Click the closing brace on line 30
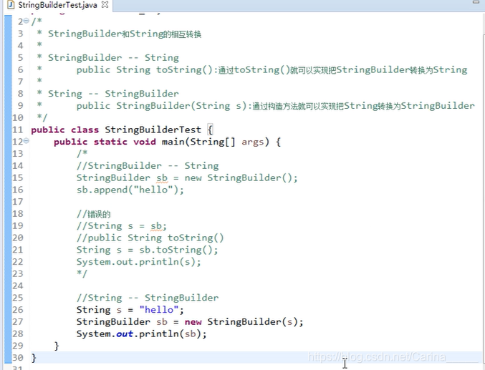 click(34, 358)
